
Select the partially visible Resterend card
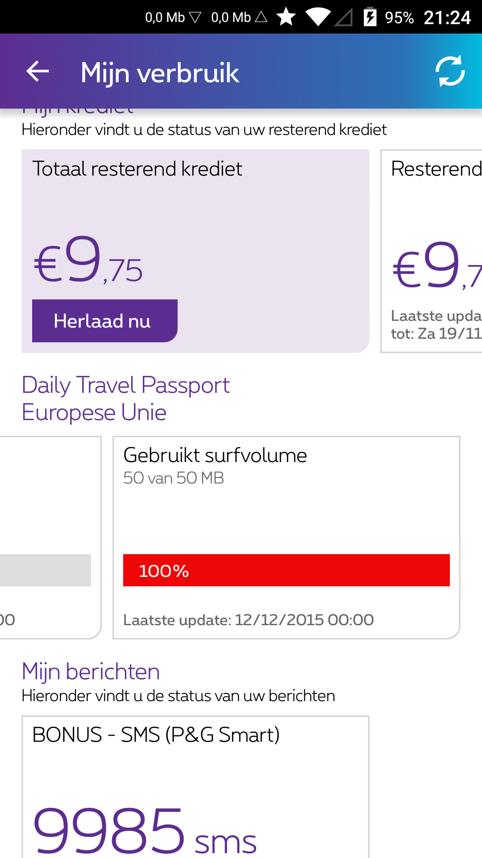432,250
